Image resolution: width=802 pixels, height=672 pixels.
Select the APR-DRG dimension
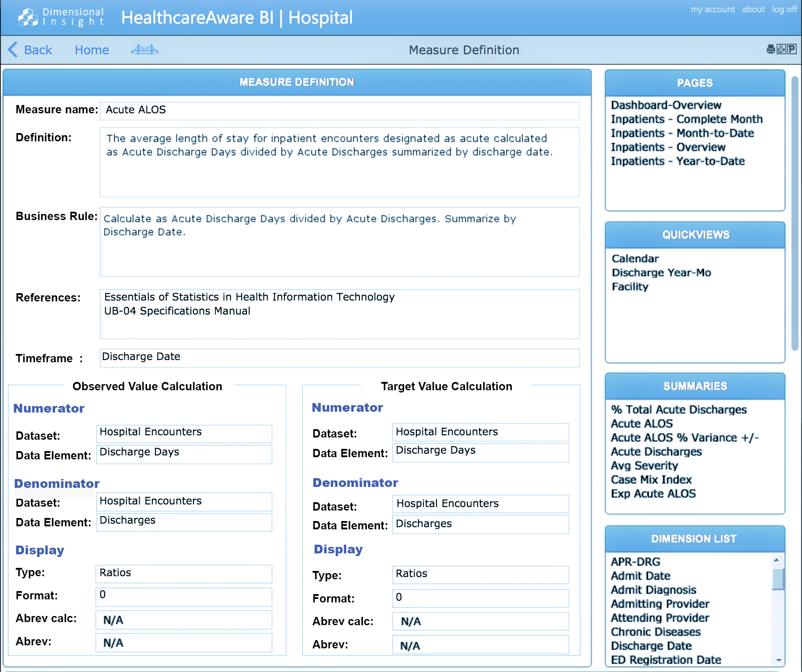pos(635,562)
